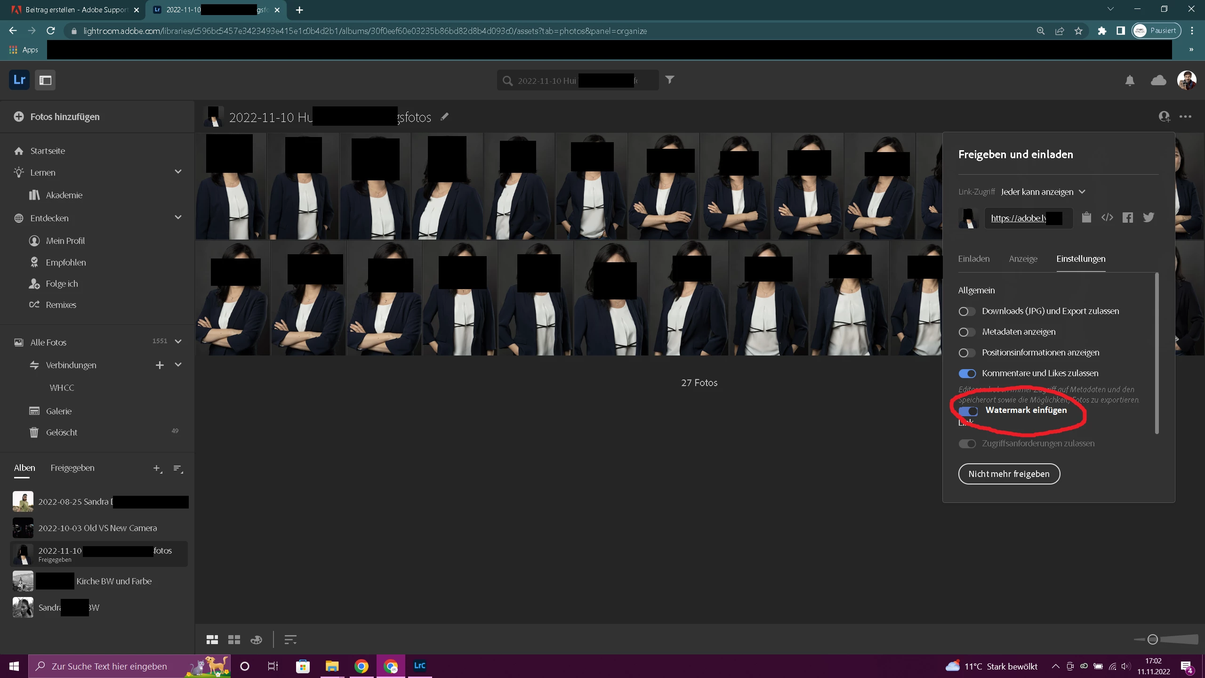Disable Kommentare und Likes zulassen
The width and height of the screenshot is (1205, 678).
point(967,373)
